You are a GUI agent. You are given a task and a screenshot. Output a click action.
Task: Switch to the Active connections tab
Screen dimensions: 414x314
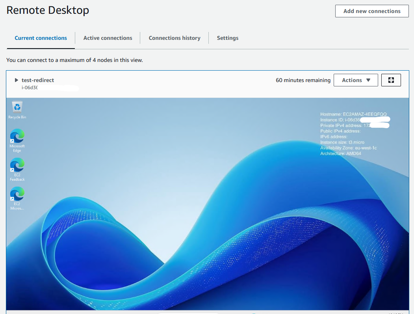click(x=108, y=38)
